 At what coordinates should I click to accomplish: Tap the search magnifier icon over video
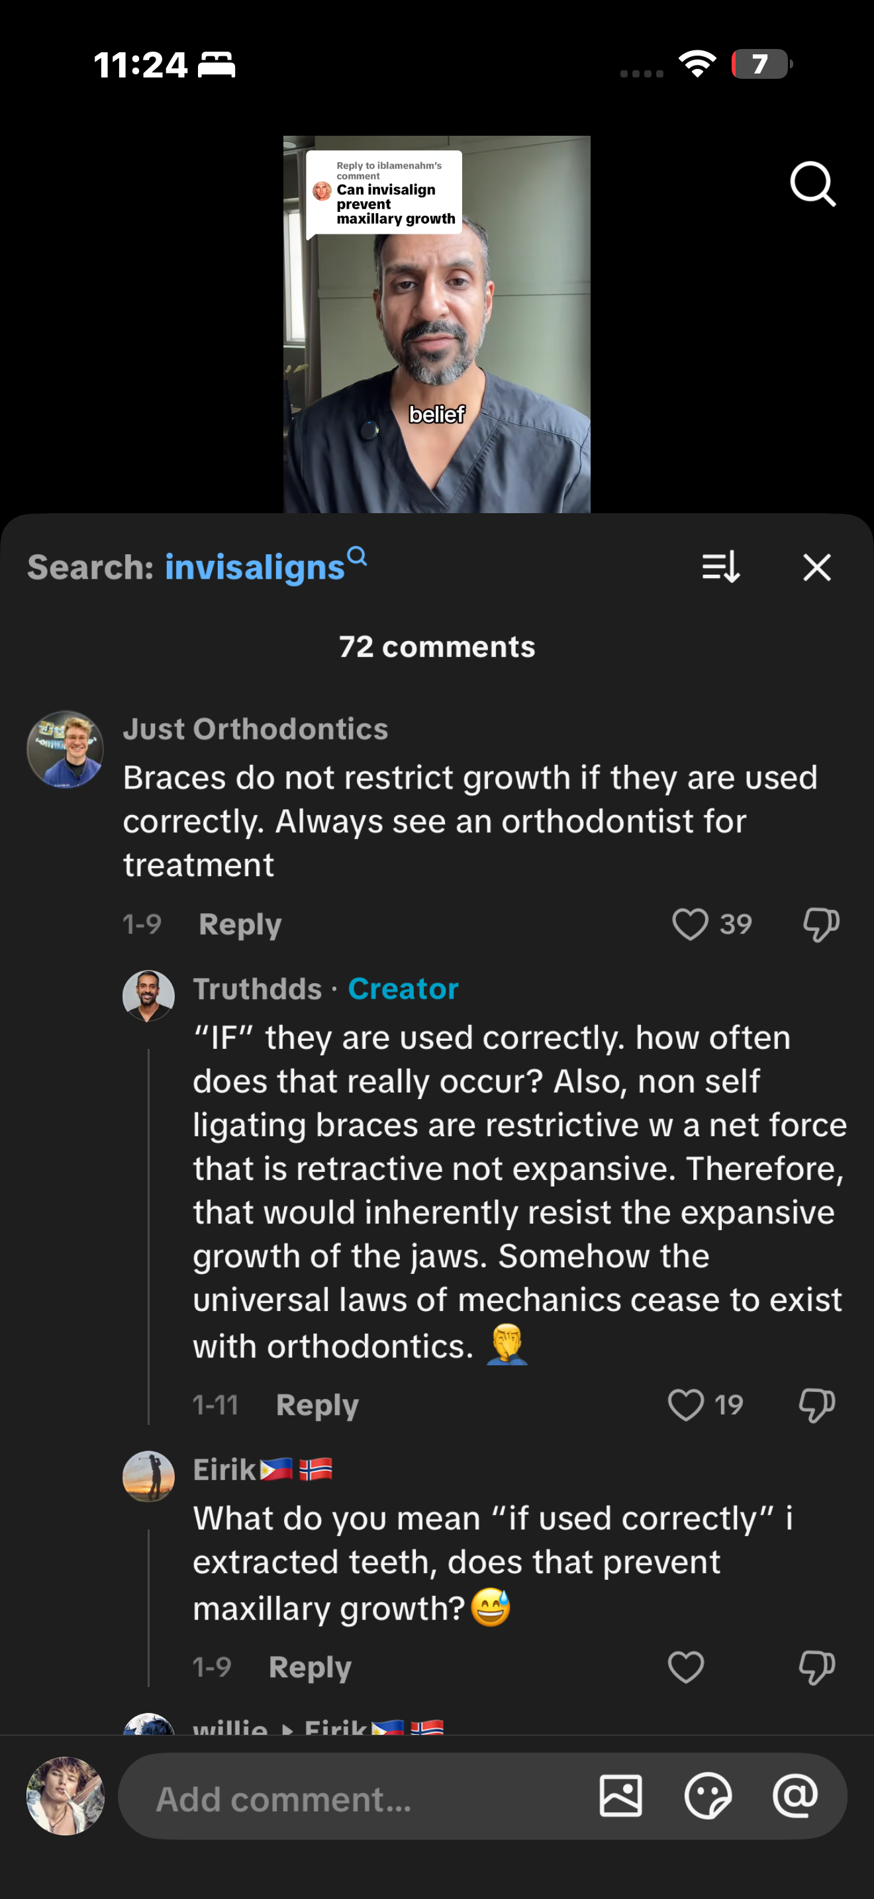pos(813,183)
